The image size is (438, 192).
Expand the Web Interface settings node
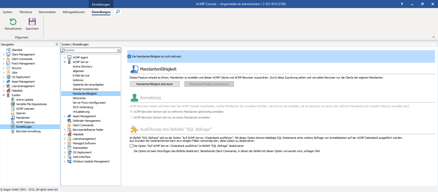point(65,157)
